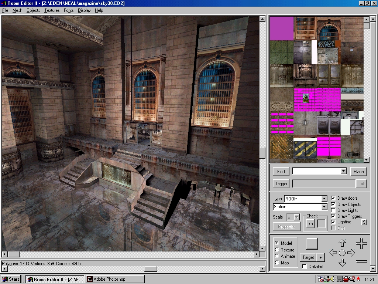Click the Trigger text input field

(x=324, y=184)
